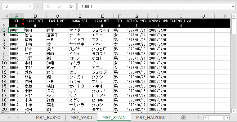The height and width of the screenshot is (122, 237).
Task: Click the KANA_MEI header cell
Action: (x=102, y=21)
